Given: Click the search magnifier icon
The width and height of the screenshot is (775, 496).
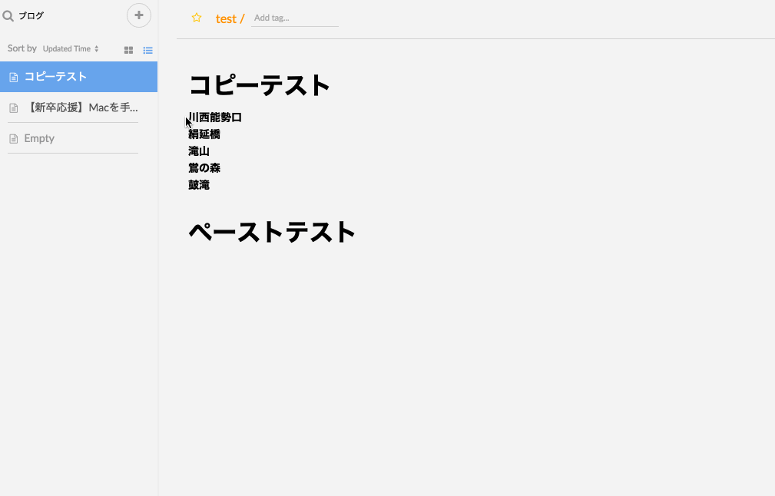Looking at the screenshot, I should point(8,15).
